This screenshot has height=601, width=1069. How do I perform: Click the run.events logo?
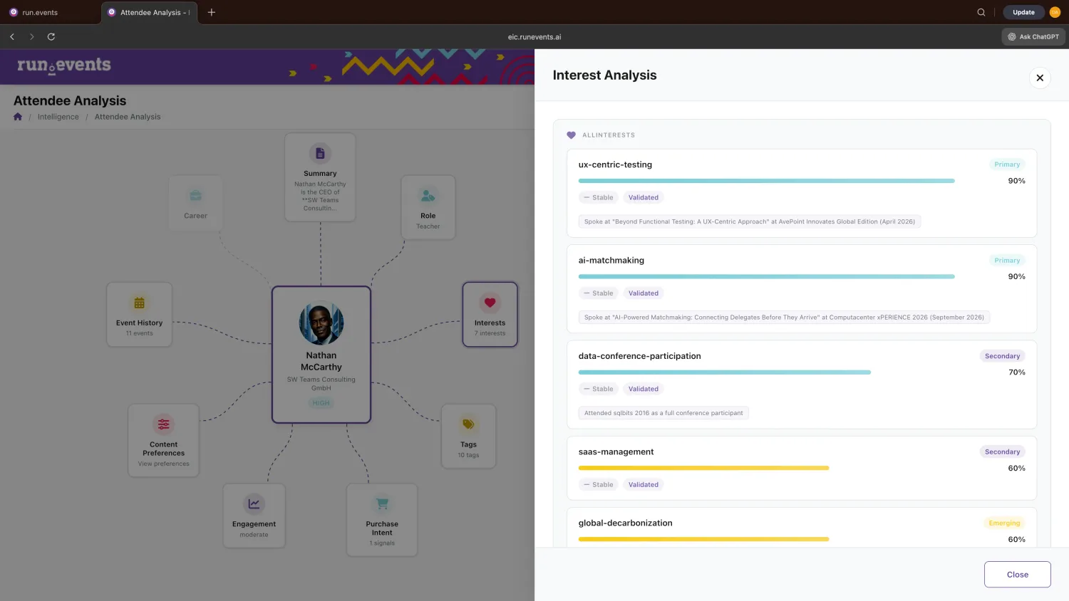pyautogui.click(x=64, y=66)
